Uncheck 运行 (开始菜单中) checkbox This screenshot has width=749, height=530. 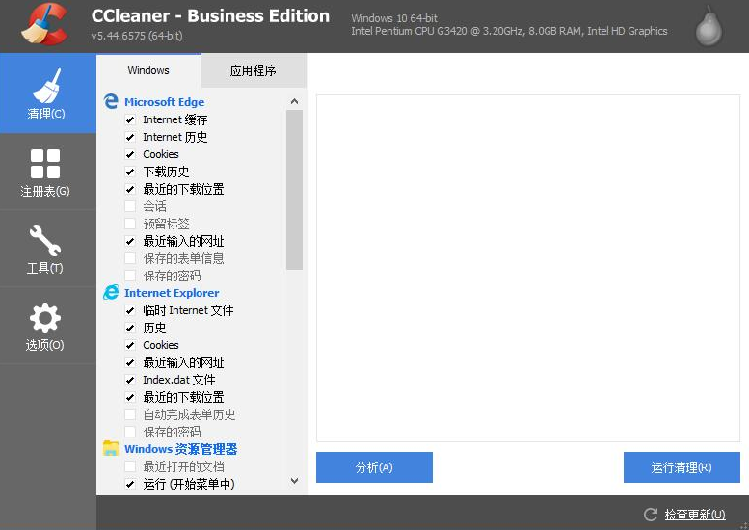[130, 484]
